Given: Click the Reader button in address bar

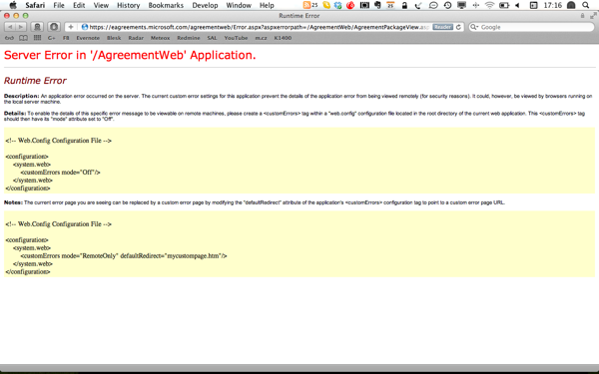Looking at the screenshot, I should 442,27.
